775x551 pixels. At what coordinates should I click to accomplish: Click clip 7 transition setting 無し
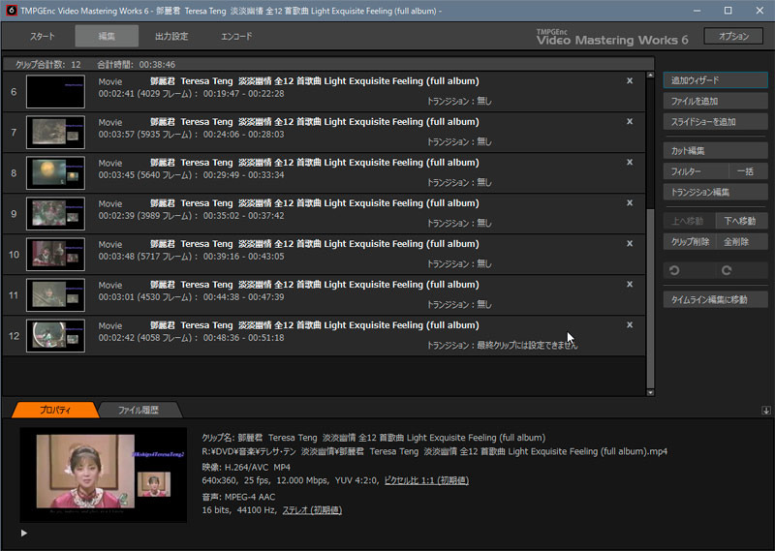484,141
